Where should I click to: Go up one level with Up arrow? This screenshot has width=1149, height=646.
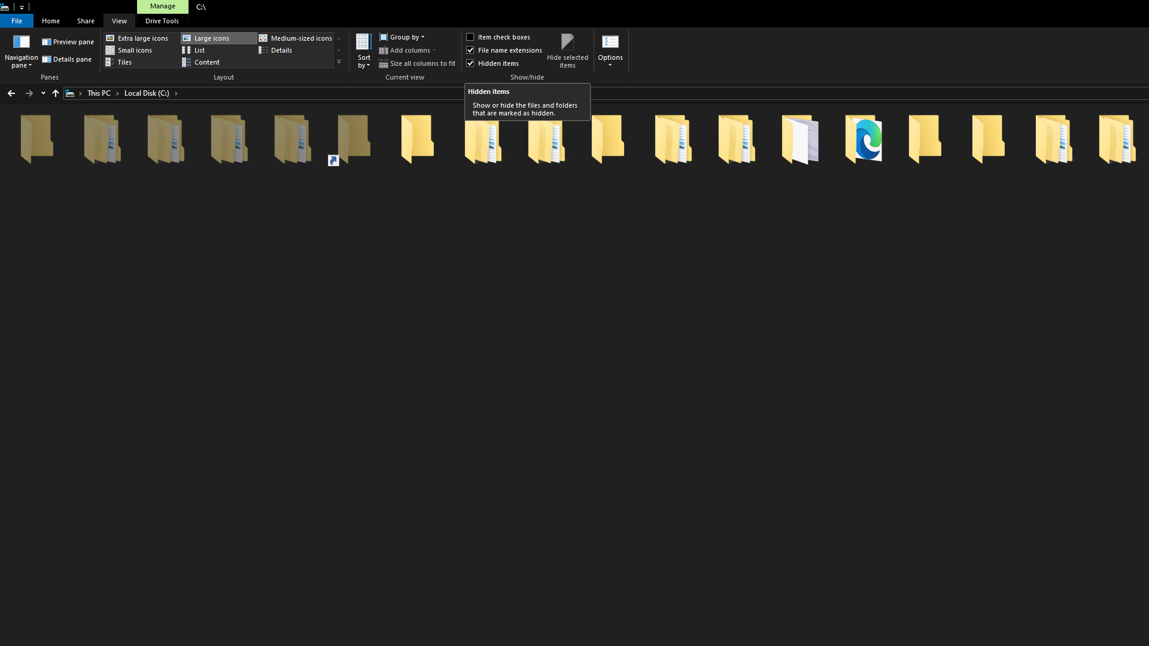[x=56, y=93]
